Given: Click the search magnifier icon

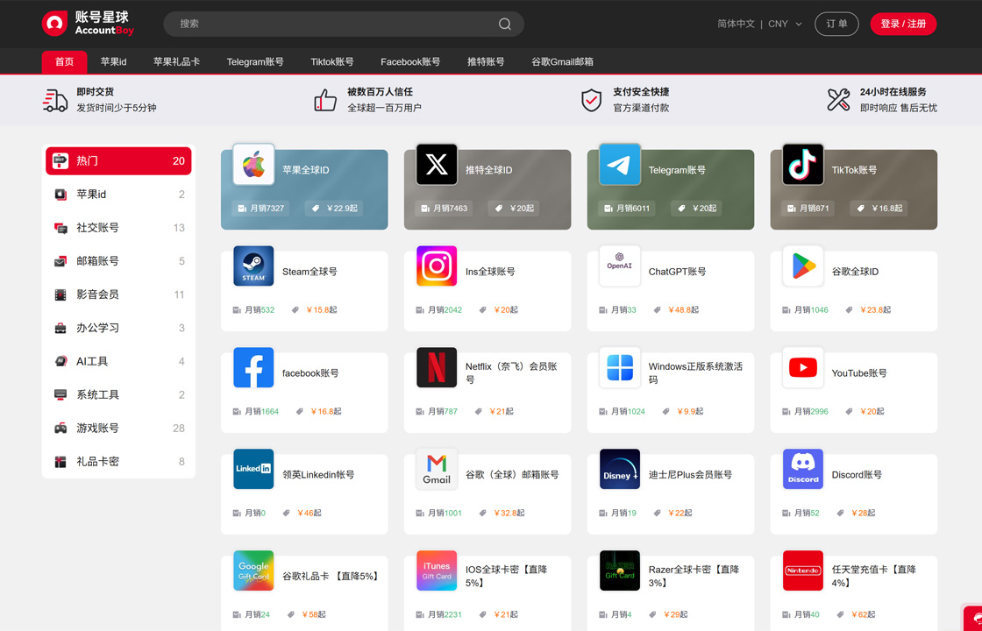Looking at the screenshot, I should pyautogui.click(x=505, y=24).
